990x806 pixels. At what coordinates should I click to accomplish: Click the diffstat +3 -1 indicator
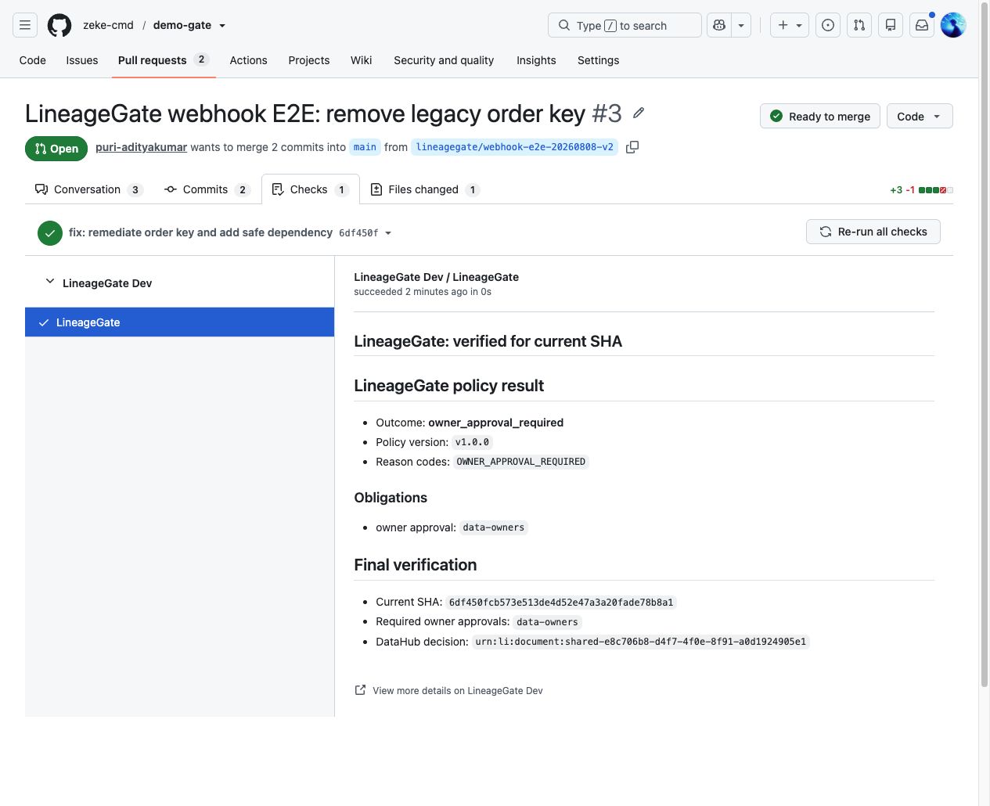tap(921, 190)
